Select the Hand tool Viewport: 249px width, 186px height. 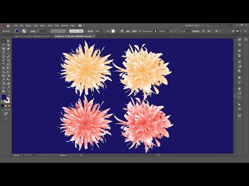(x=3, y=91)
